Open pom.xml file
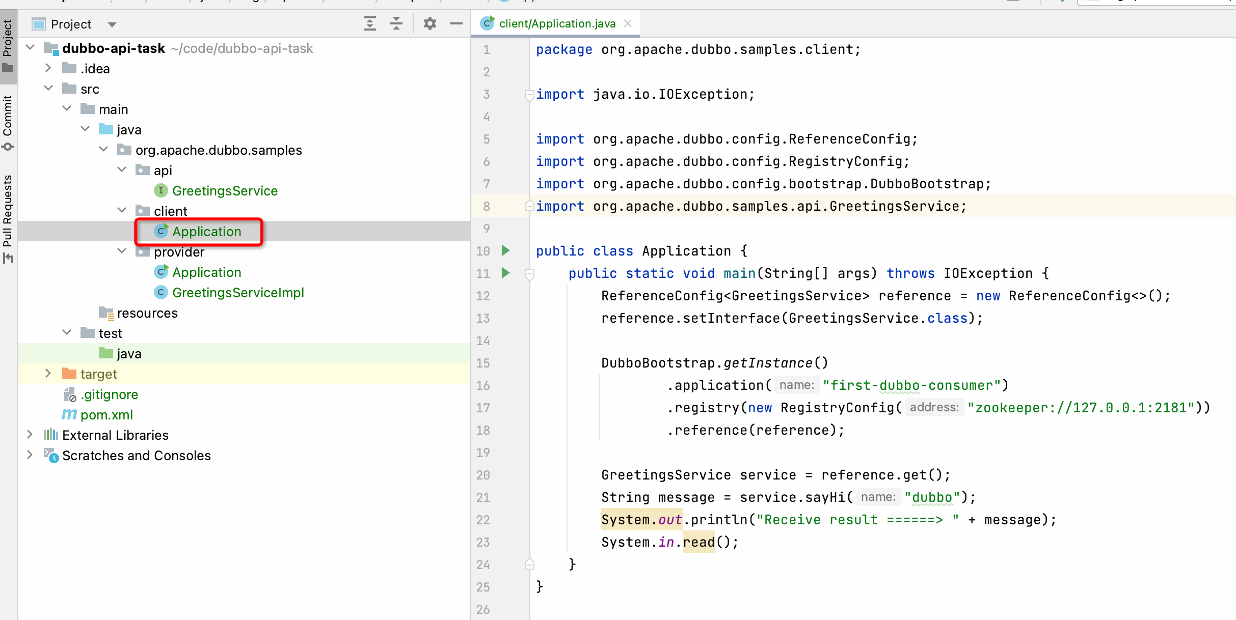1236x620 pixels. point(106,415)
